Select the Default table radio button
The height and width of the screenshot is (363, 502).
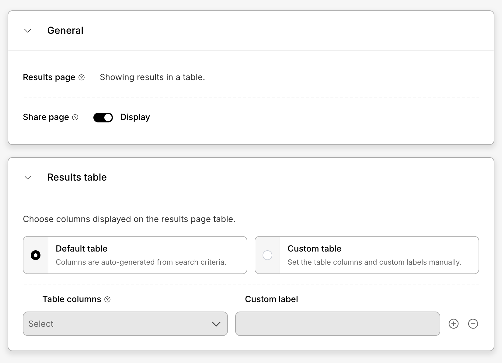[36, 255]
